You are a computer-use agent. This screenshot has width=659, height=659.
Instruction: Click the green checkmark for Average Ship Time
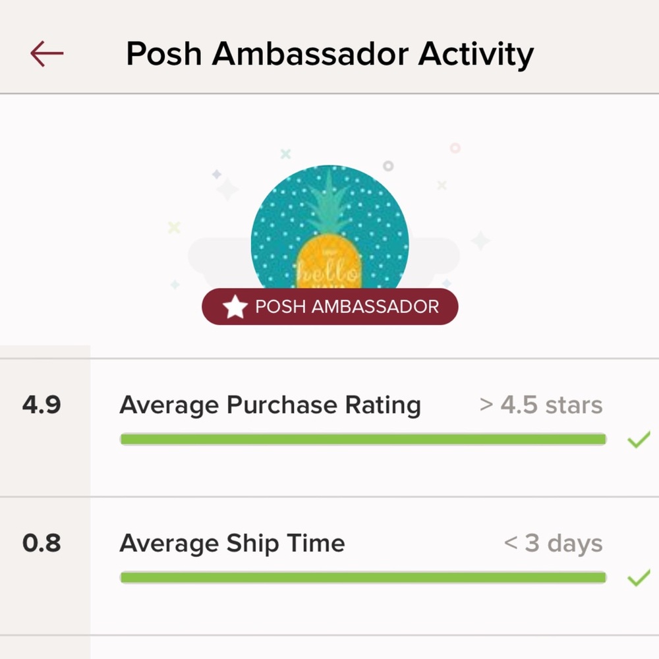tap(638, 578)
